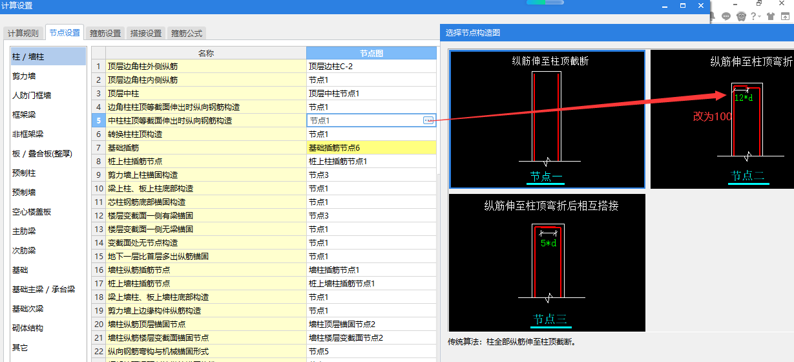Select row 桩上柱插筋节点

[x=206, y=161]
